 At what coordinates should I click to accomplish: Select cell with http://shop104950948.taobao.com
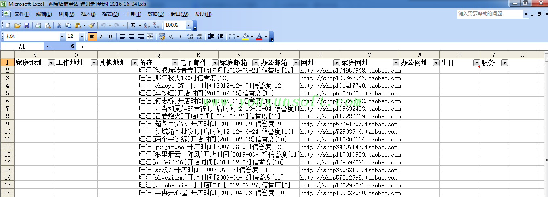point(319,71)
